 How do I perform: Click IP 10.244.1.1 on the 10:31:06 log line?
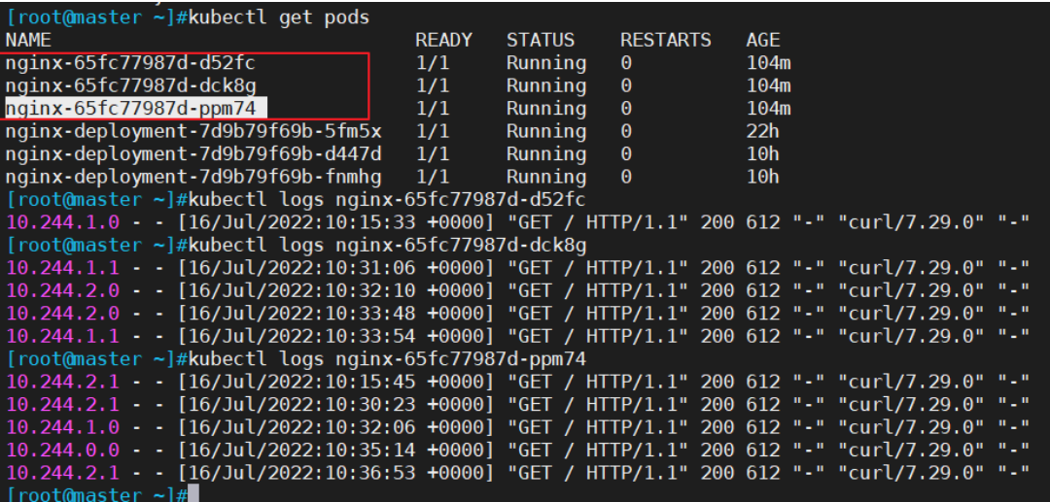click(x=63, y=268)
